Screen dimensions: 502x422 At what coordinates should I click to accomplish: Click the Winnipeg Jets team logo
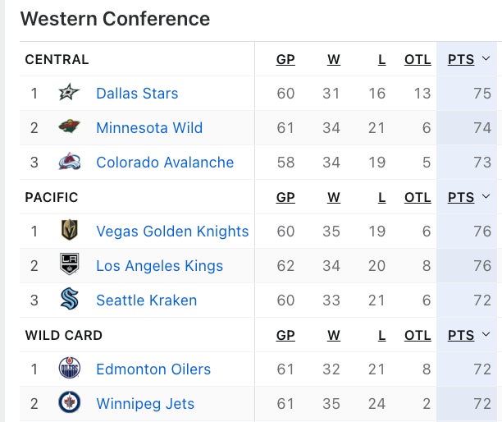(70, 404)
